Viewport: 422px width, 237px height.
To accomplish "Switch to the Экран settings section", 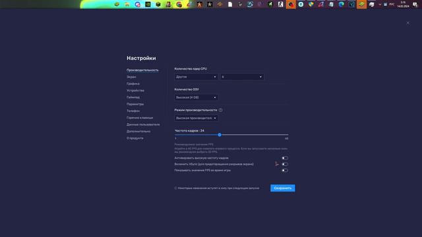I will pos(131,77).
